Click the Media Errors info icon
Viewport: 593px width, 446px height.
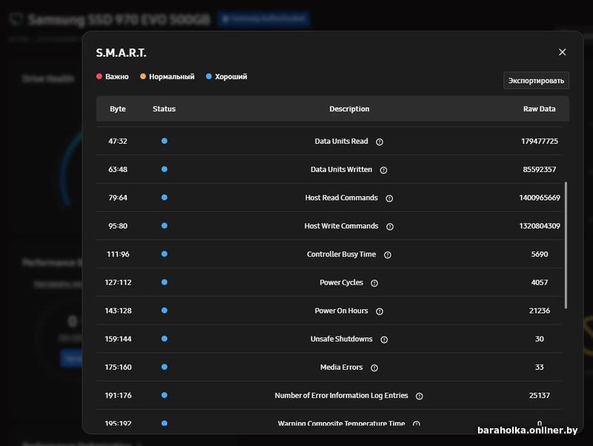(374, 367)
